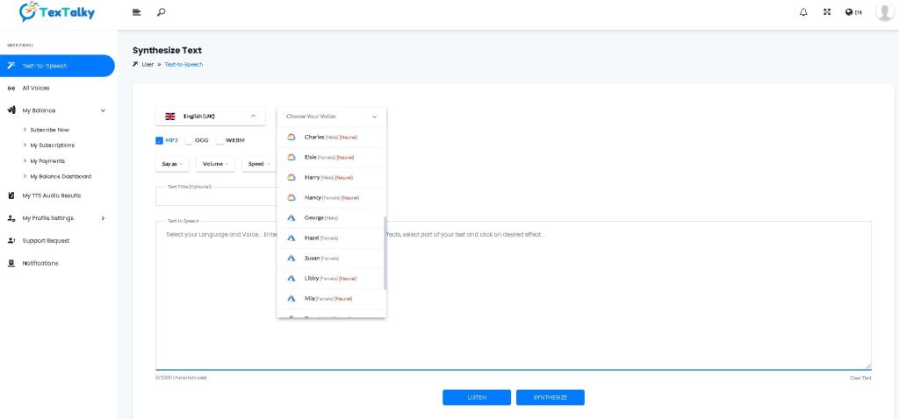Screen dimensions: 899x419
Task: Select voice Hazel (Female)
Action: 331,238
